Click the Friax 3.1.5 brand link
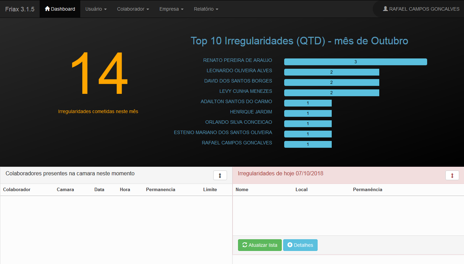Viewport: 464px width, 264px height. (x=20, y=9)
